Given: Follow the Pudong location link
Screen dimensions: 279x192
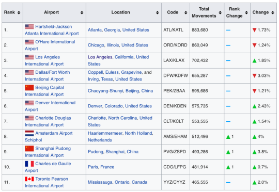Looking at the screenshot, I should point(96,152).
